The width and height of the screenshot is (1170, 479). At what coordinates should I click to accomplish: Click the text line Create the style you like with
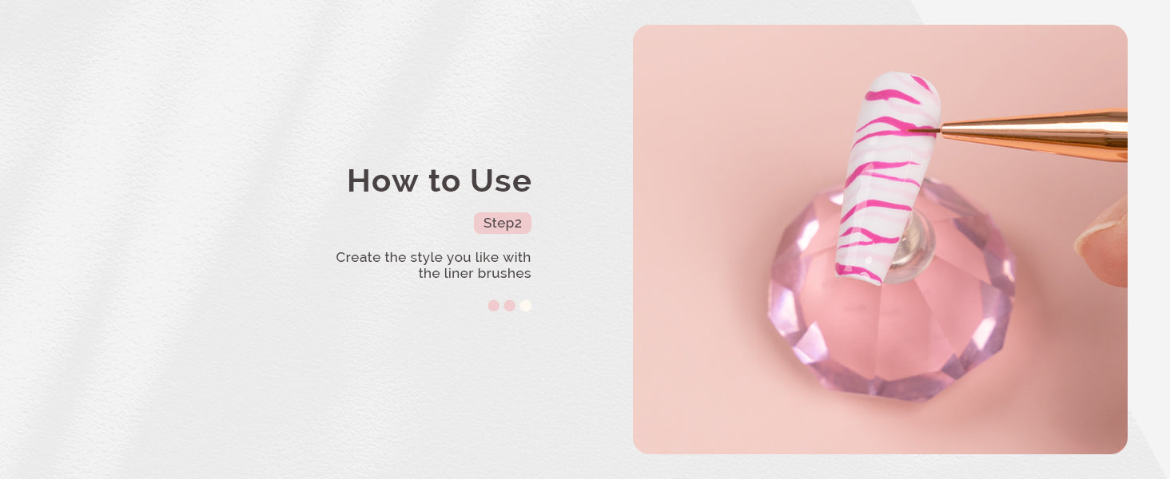tap(433, 257)
